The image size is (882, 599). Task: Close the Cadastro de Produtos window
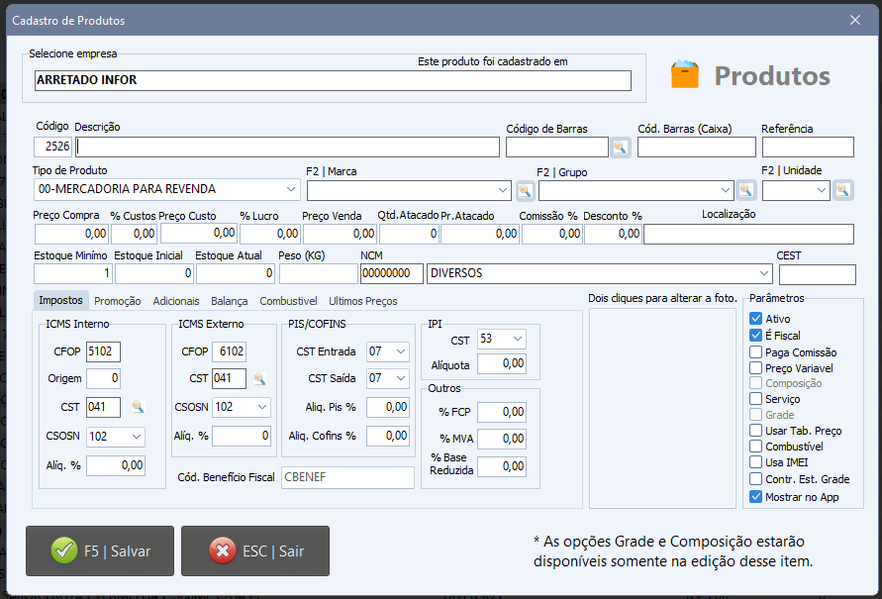(x=855, y=20)
